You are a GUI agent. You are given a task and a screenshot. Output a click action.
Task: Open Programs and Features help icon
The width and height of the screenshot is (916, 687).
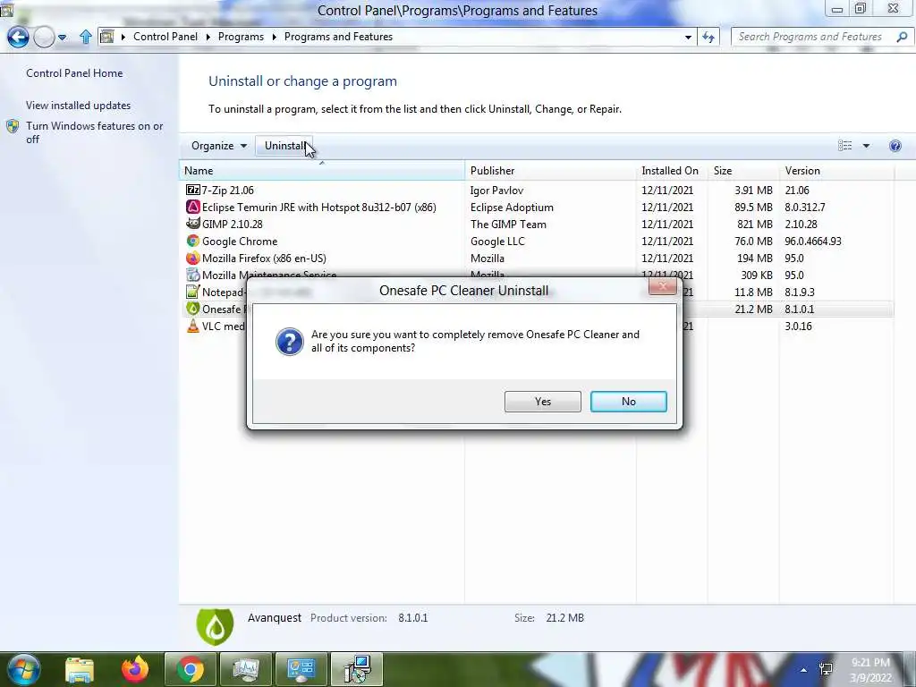895,146
